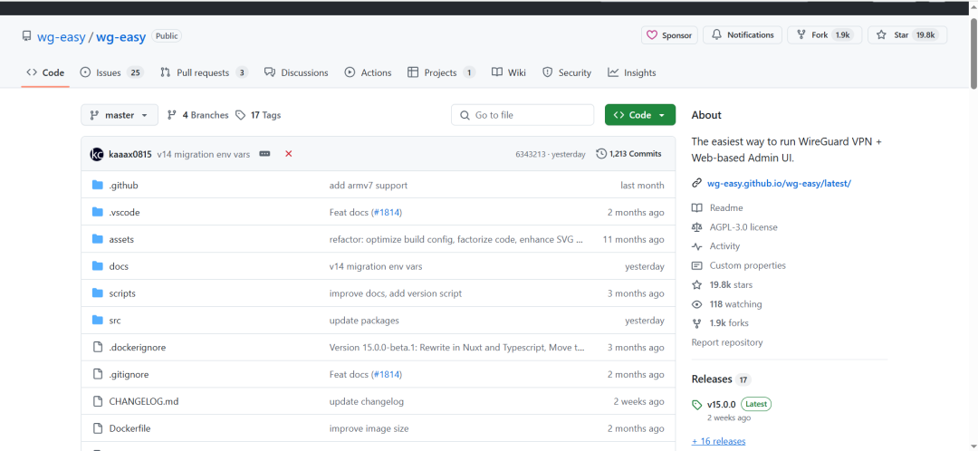This screenshot has height=451, width=978.
Task: Open the Custom properties link
Action: pos(747,265)
